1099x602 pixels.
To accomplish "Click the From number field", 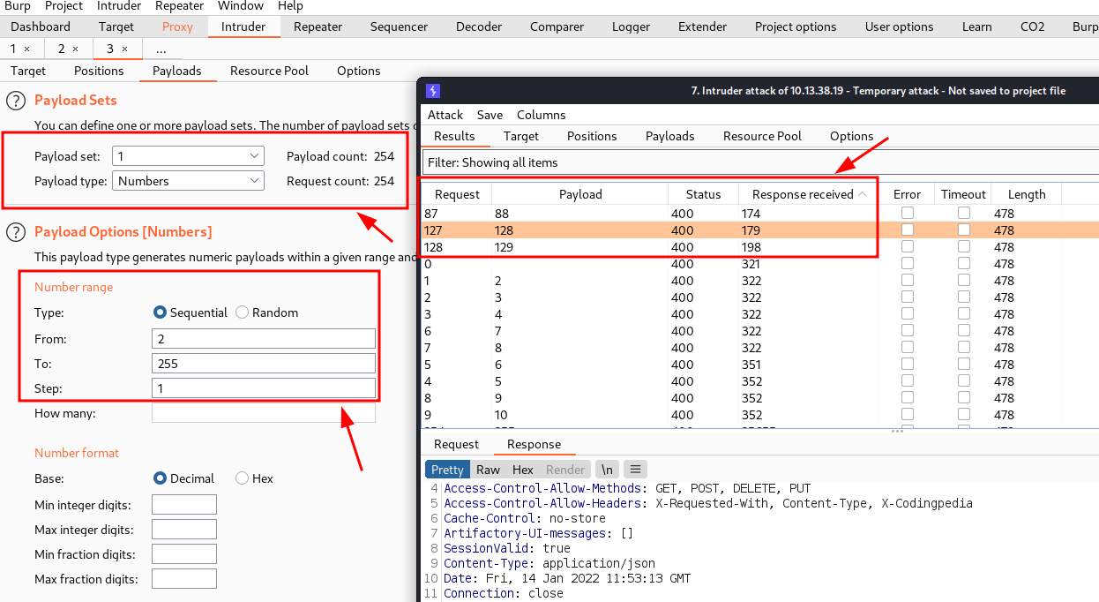I will click(x=264, y=339).
